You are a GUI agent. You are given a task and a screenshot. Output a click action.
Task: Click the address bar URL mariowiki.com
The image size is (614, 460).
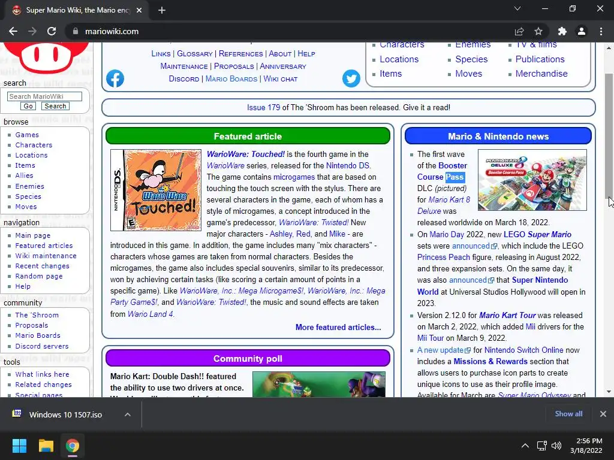[112, 31]
